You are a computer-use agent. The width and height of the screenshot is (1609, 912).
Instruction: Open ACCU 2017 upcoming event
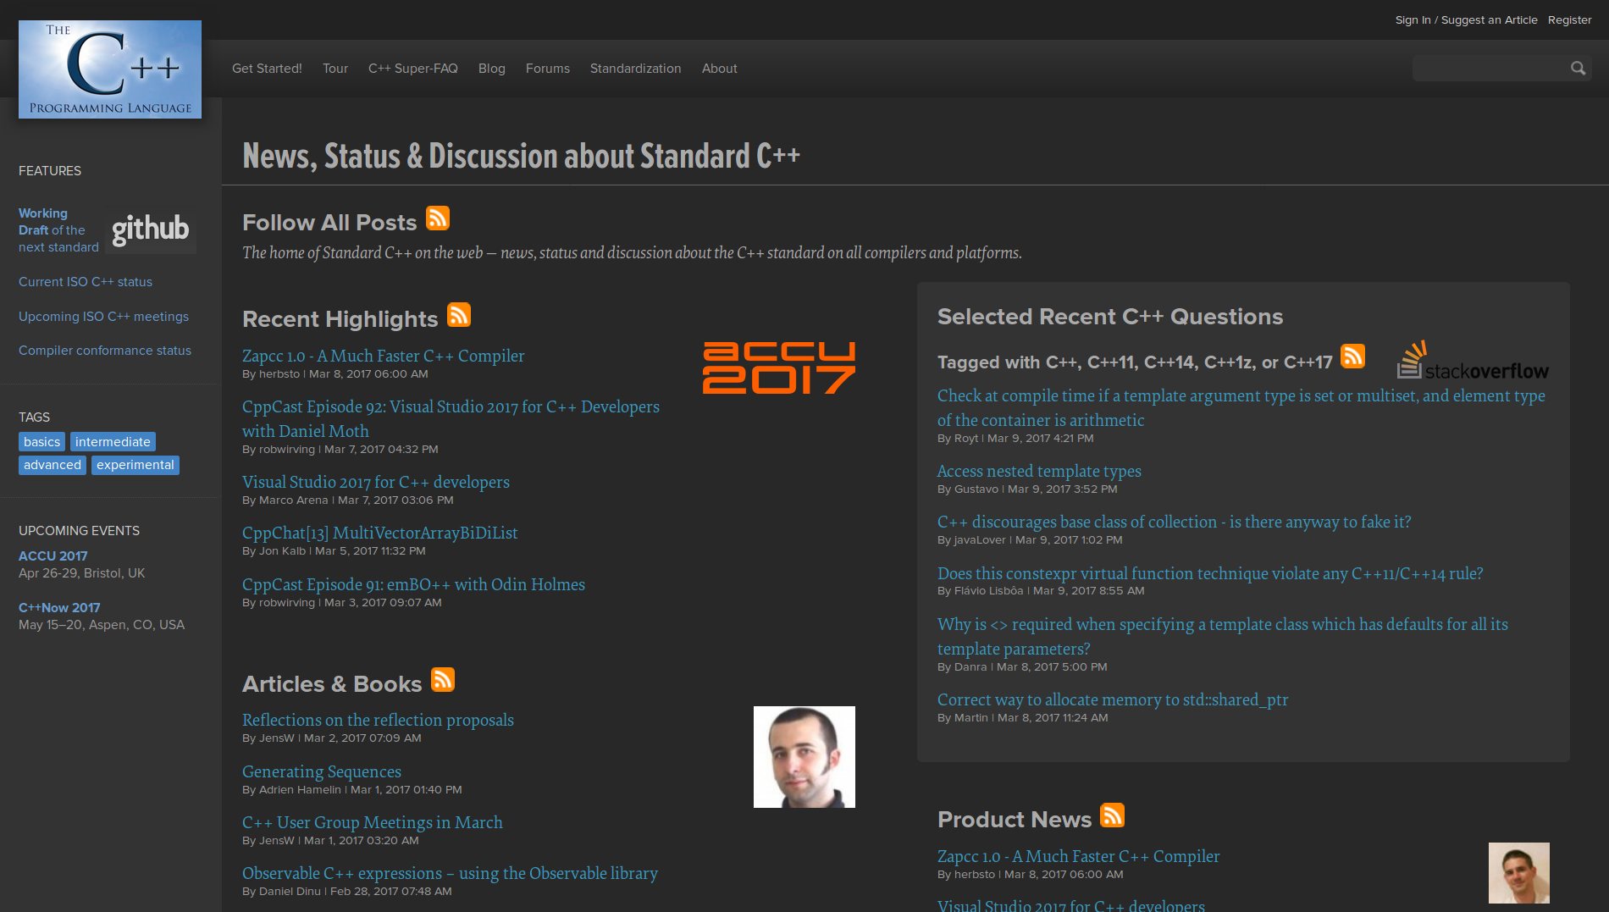53,556
